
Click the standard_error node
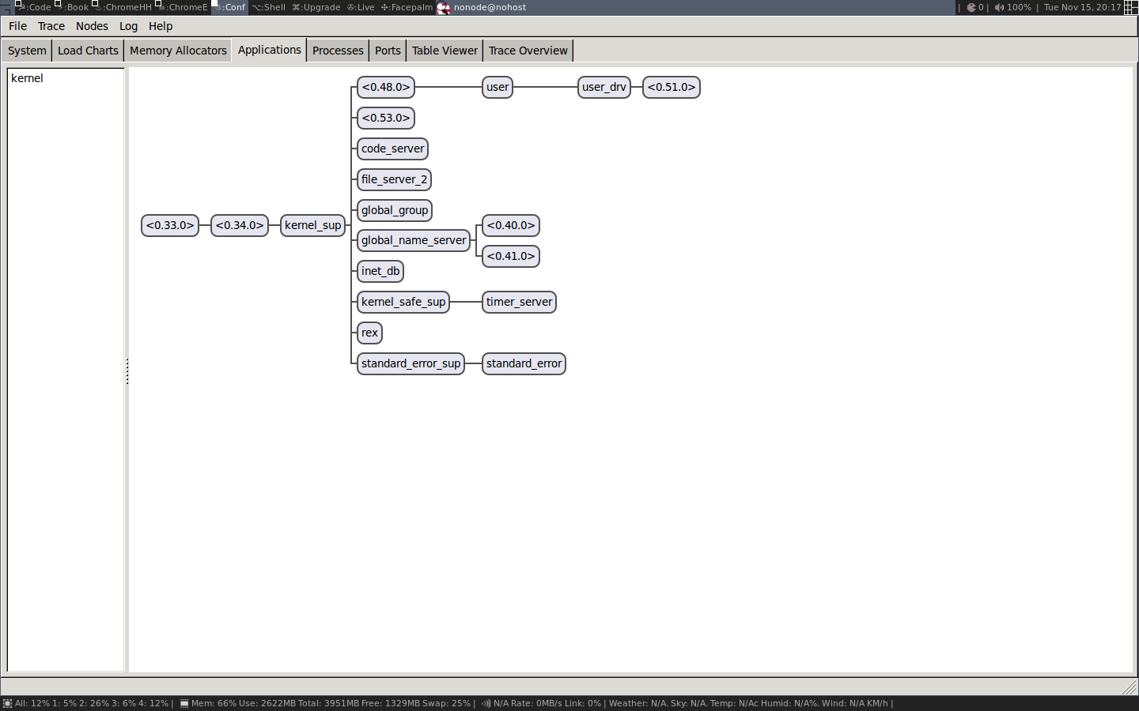click(524, 363)
